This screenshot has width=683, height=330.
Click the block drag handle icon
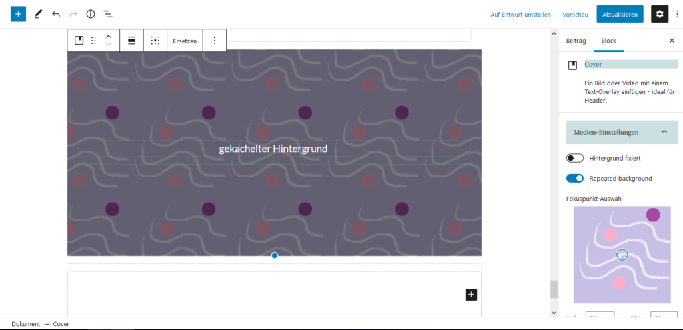[x=93, y=41]
